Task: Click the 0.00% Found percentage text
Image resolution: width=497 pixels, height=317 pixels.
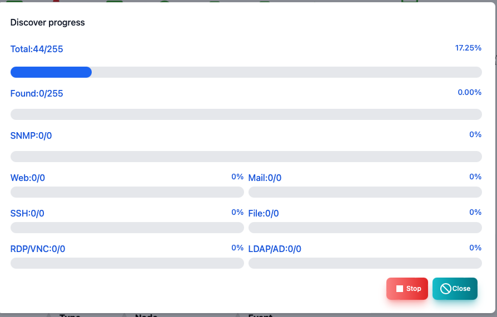Action: [469, 92]
